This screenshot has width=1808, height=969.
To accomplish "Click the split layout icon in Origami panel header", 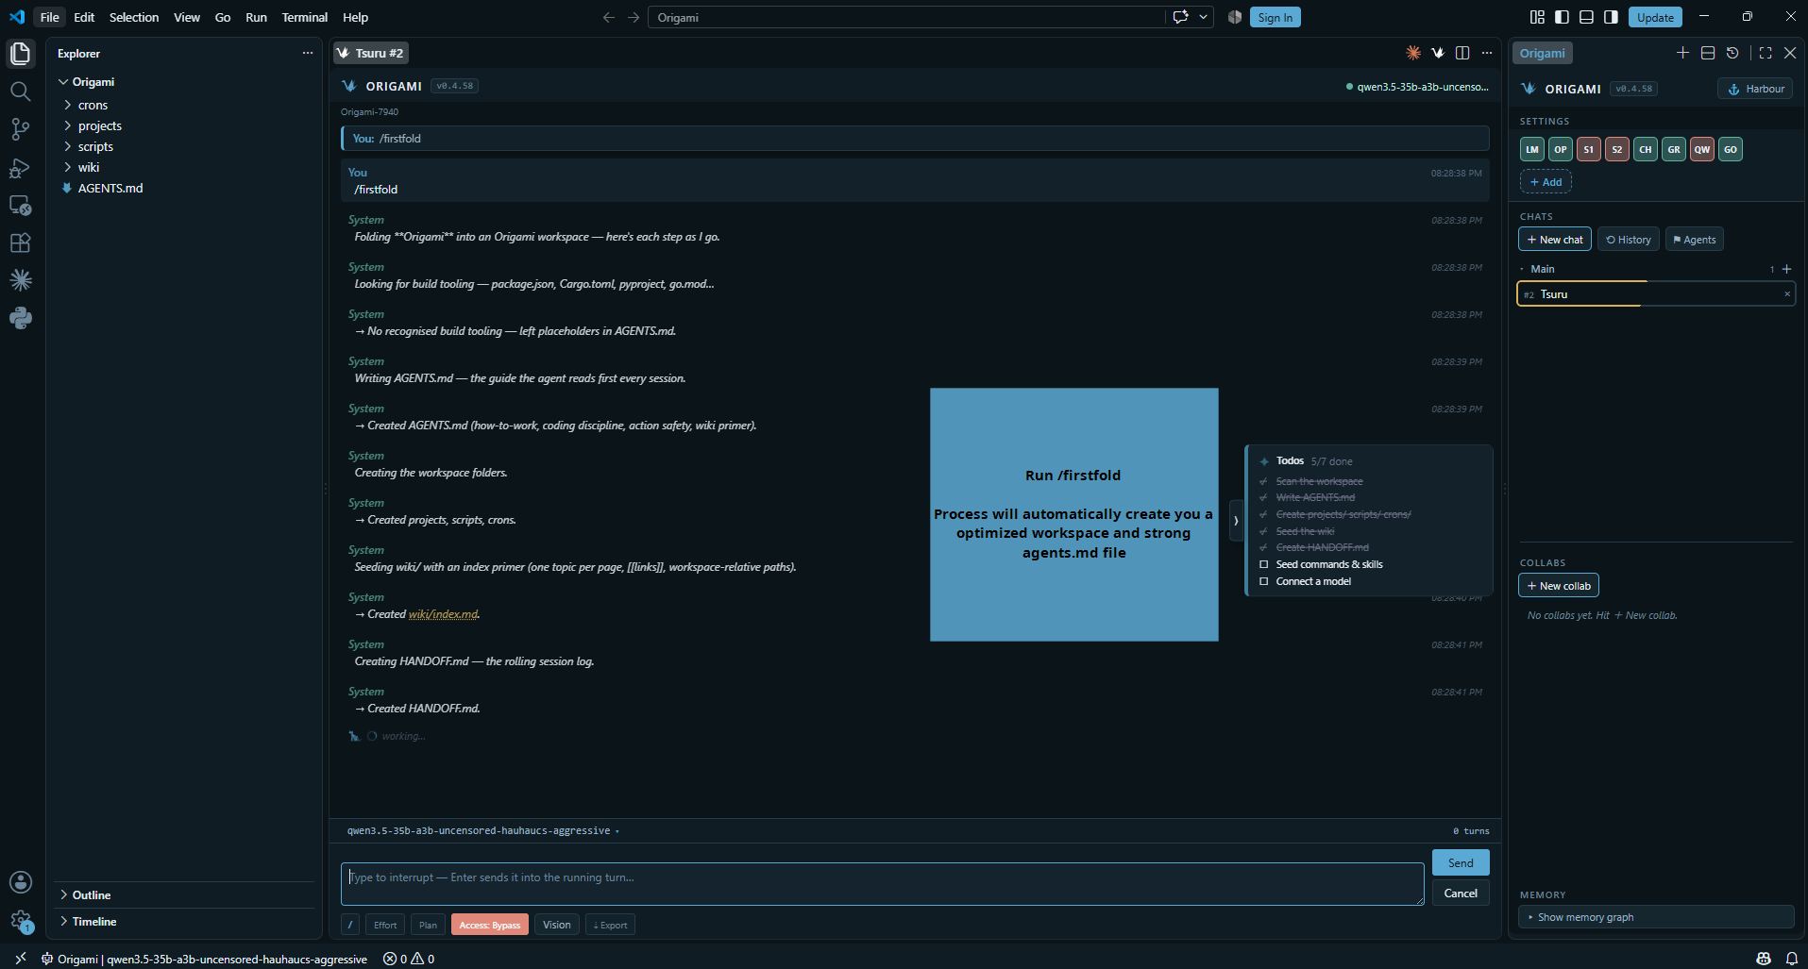I will (1708, 53).
